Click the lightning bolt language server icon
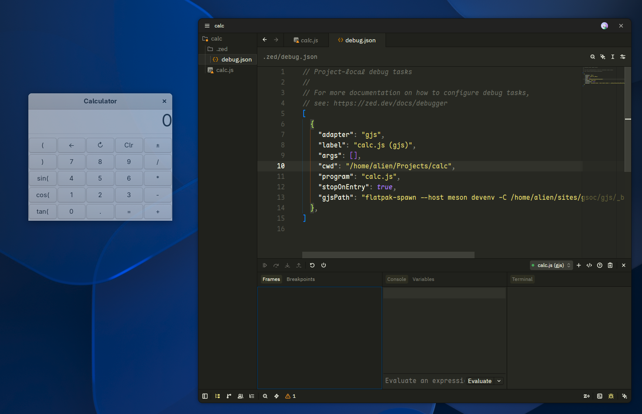The width and height of the screenshot is (642, 414). [277, 396]
